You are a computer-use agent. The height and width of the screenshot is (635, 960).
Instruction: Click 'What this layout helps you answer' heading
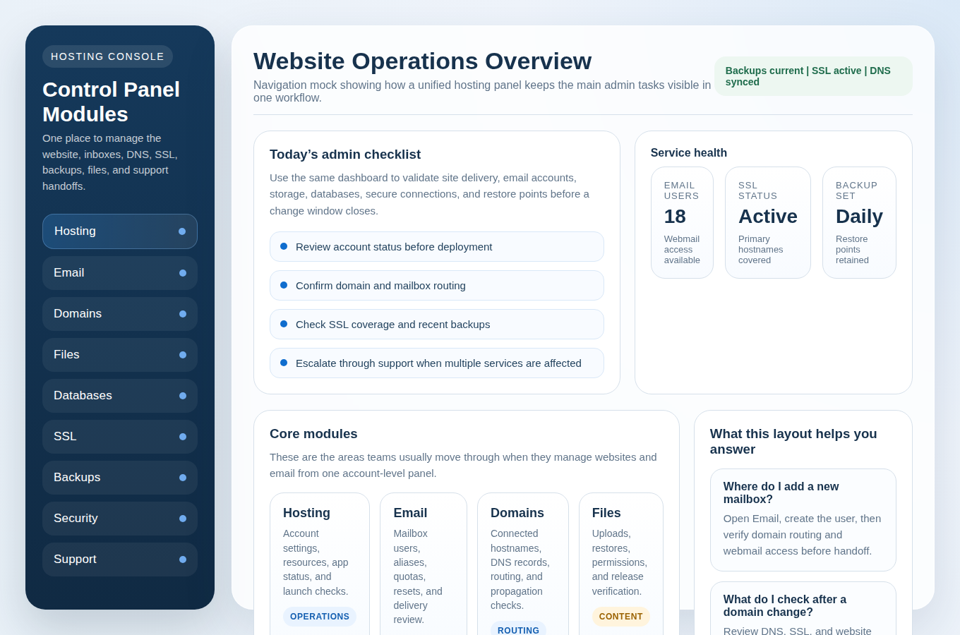click(x=793, y=442)
